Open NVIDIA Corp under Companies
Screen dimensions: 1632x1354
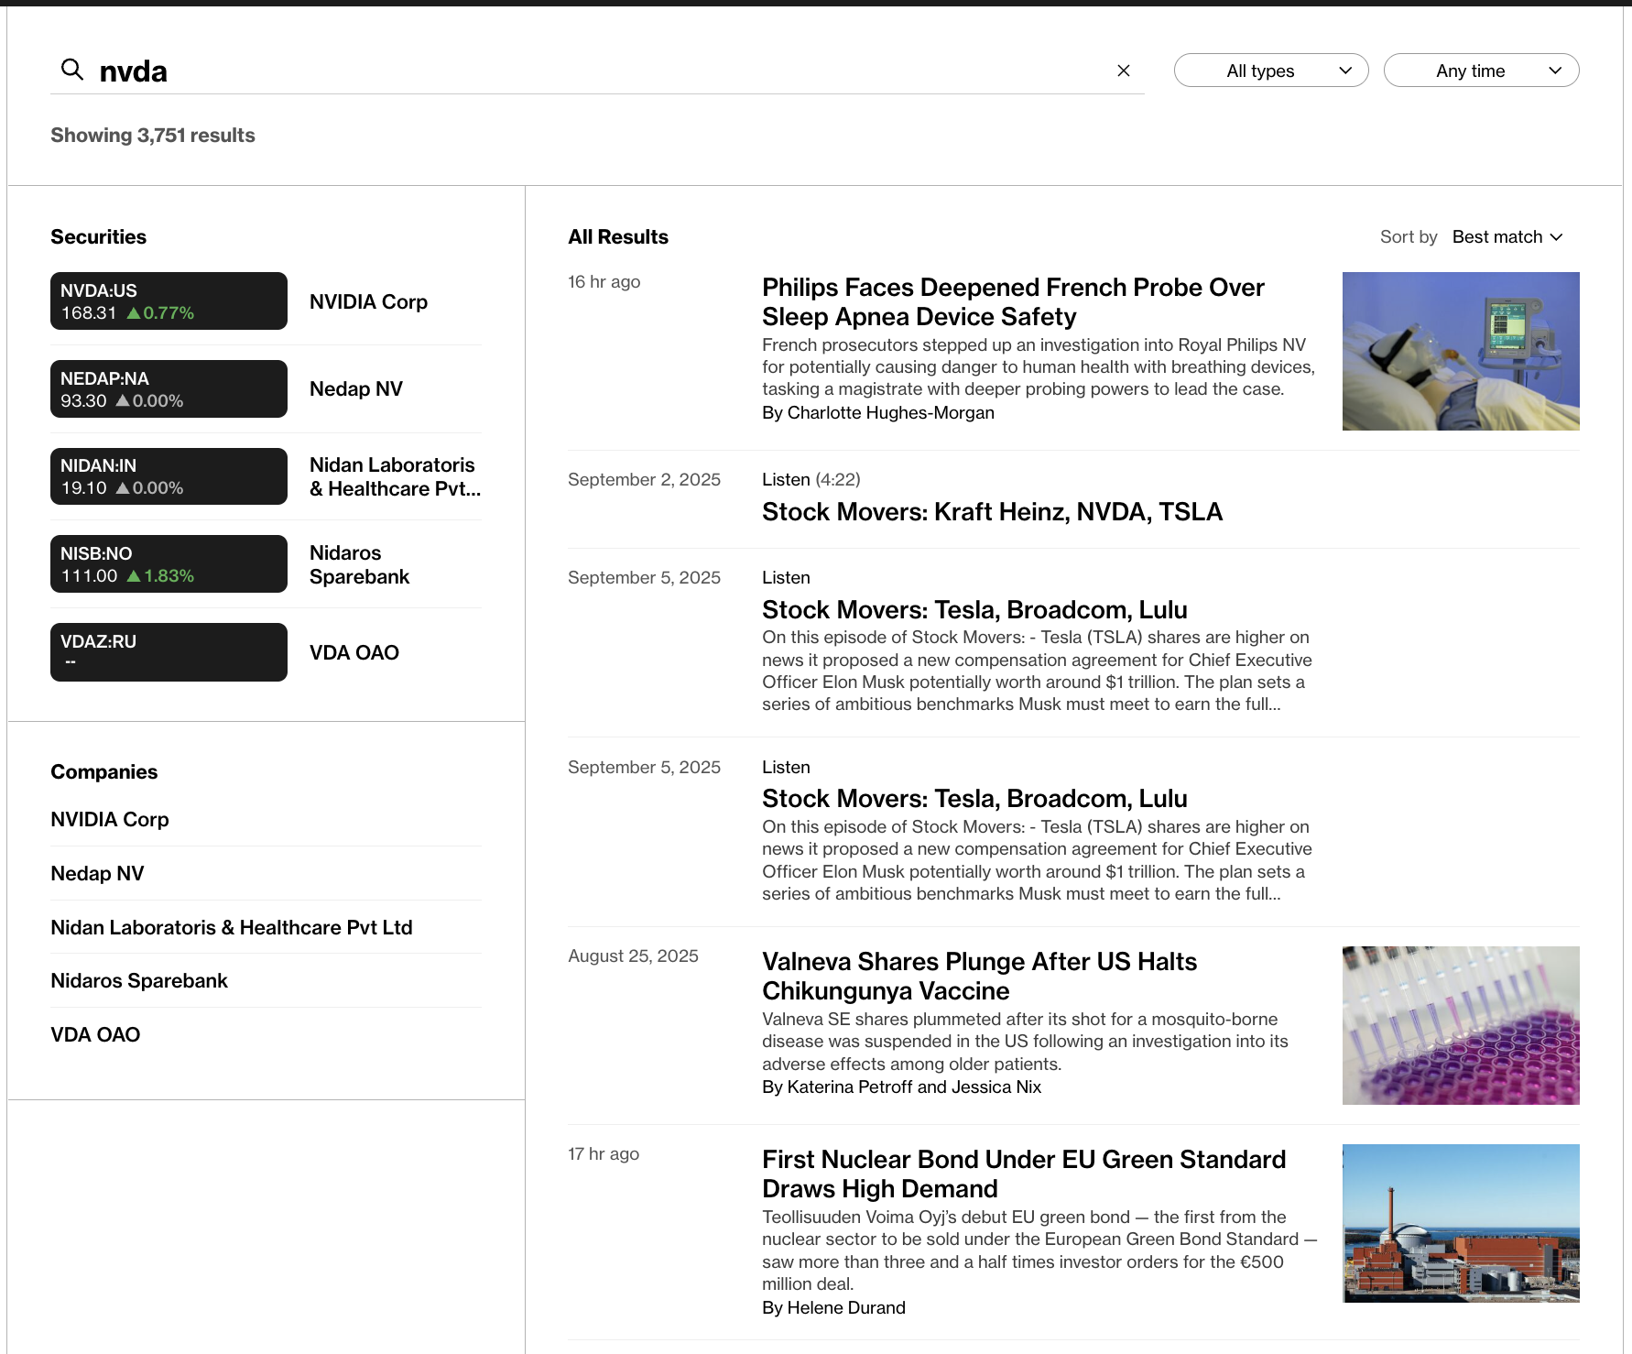point(110,820)
